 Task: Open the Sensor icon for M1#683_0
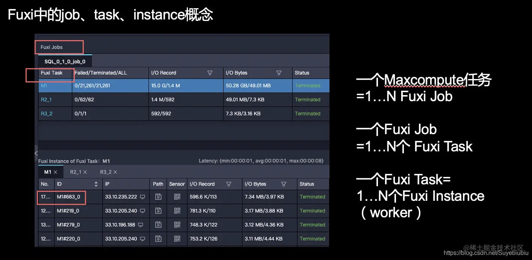coord(177,197)
